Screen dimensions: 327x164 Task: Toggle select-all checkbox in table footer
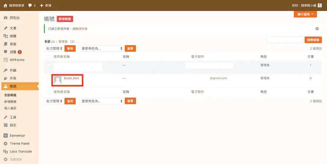click(48, 92)
